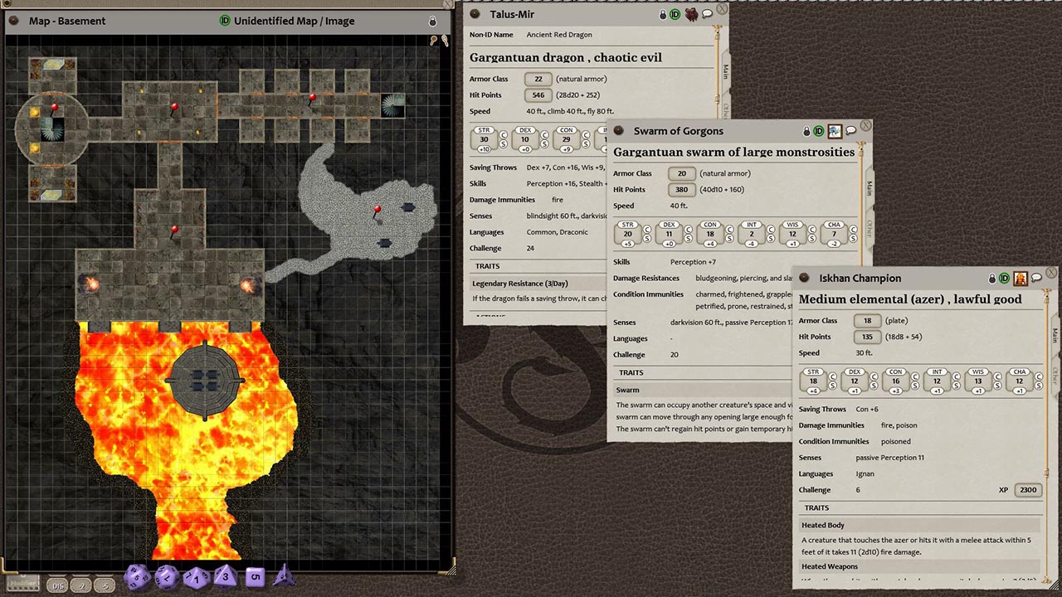Edit Iskhan Champion XP value 2300

point(1028,490)
